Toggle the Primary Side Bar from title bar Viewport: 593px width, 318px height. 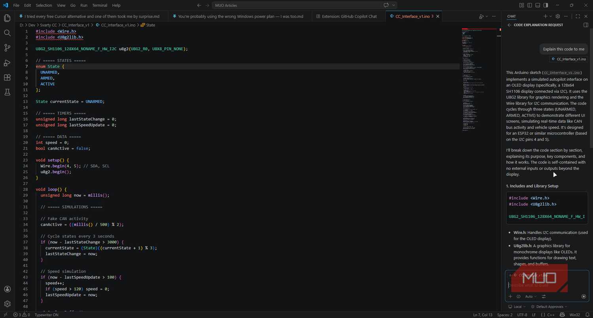click(x=530, y=5)
